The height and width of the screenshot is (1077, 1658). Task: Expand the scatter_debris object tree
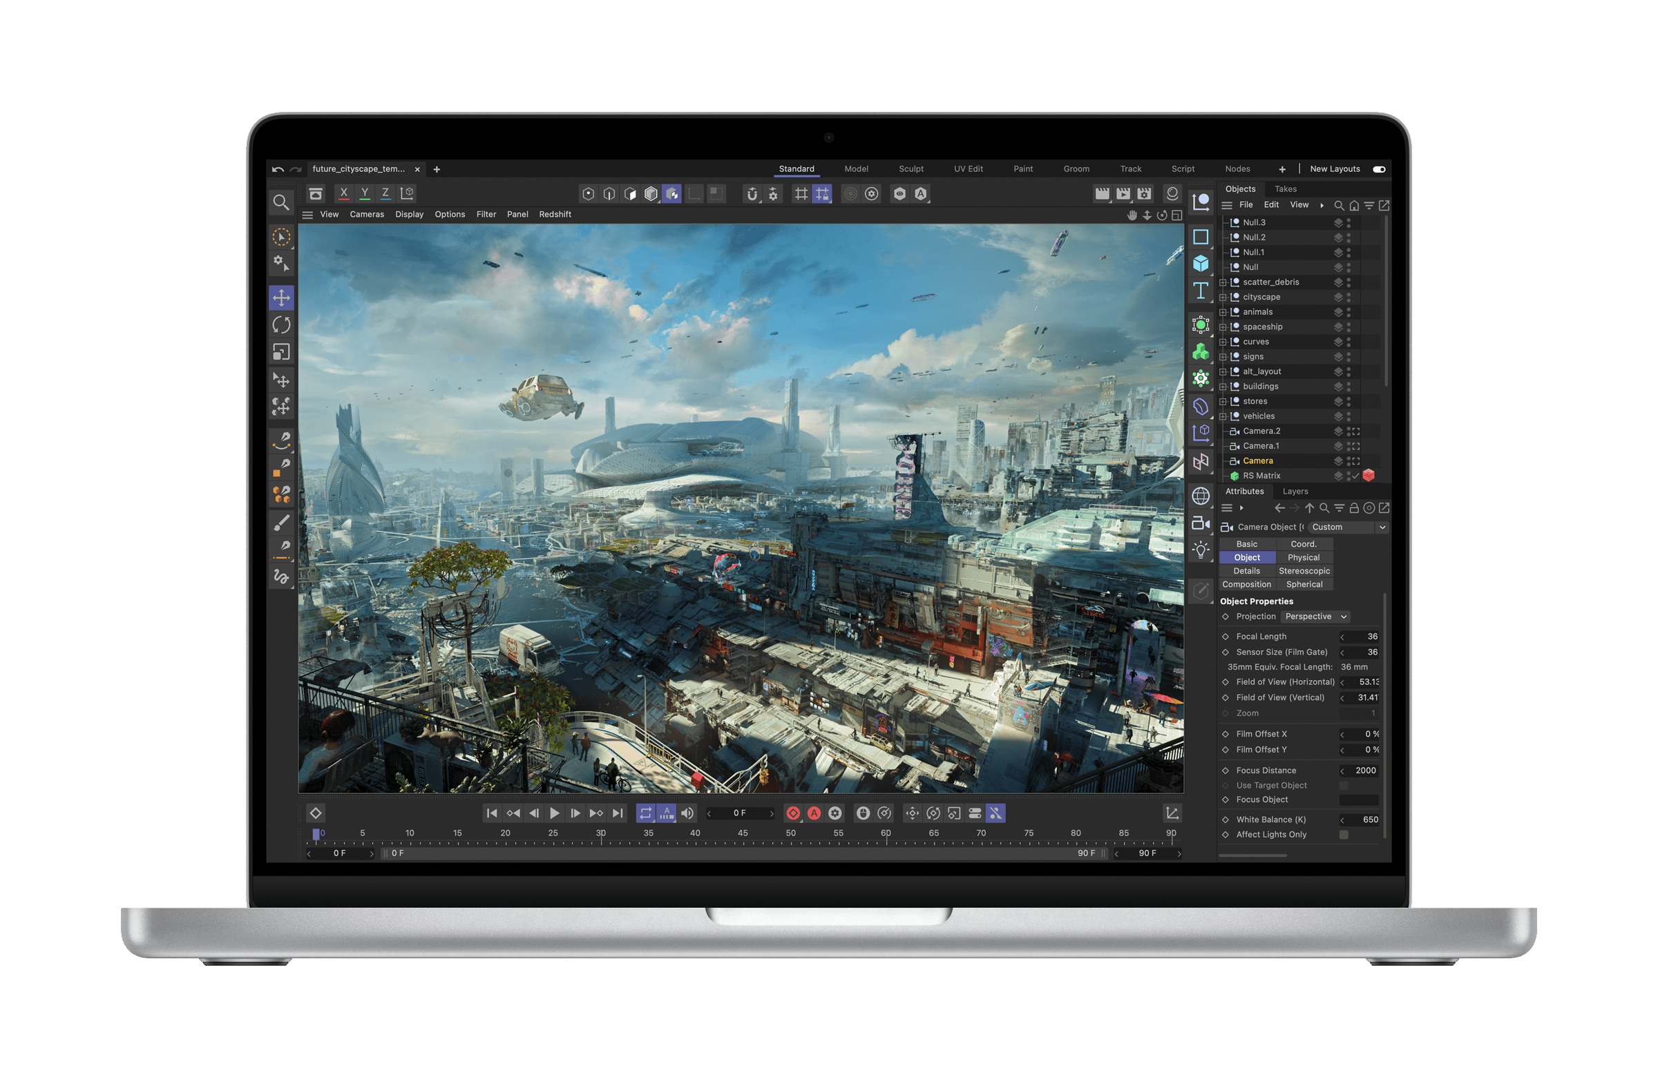pos(1223,282)
